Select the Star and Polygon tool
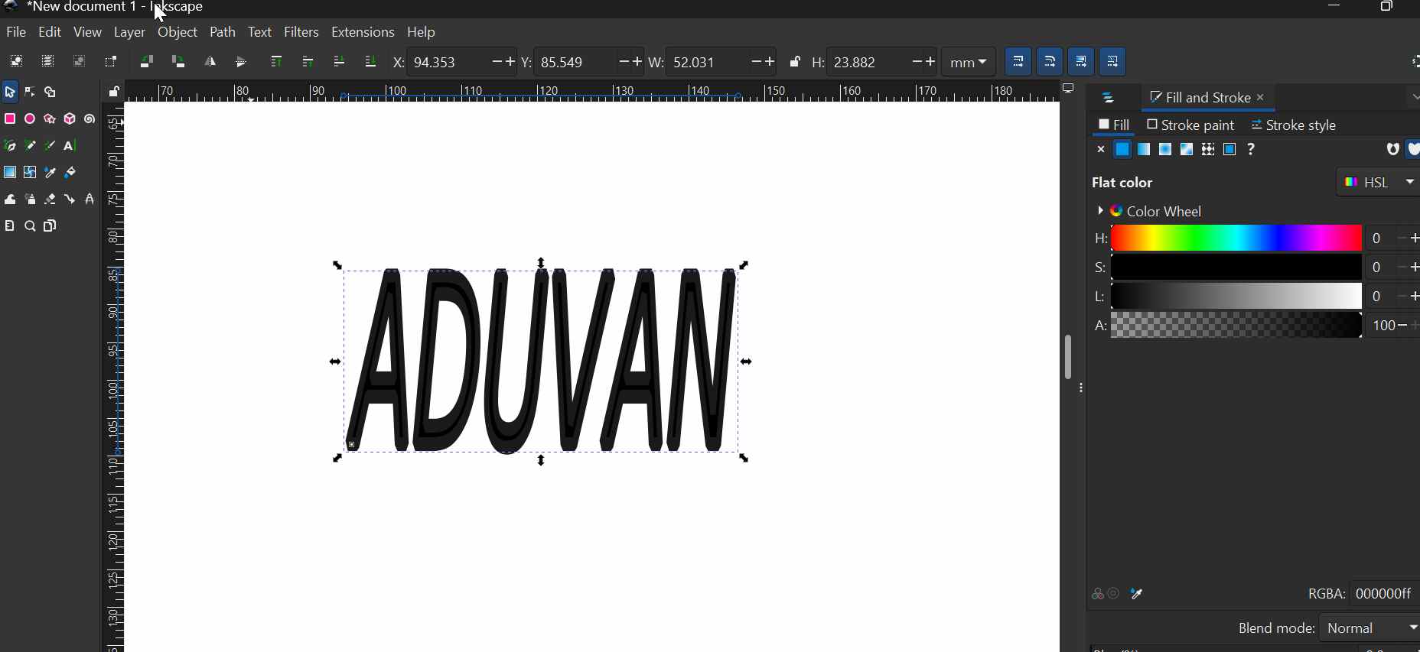Screen dimensions: 1420x652 tap(50, 119)
